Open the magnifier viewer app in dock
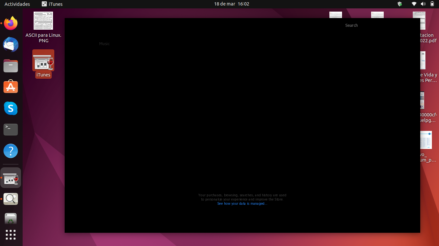 (11, 199)
